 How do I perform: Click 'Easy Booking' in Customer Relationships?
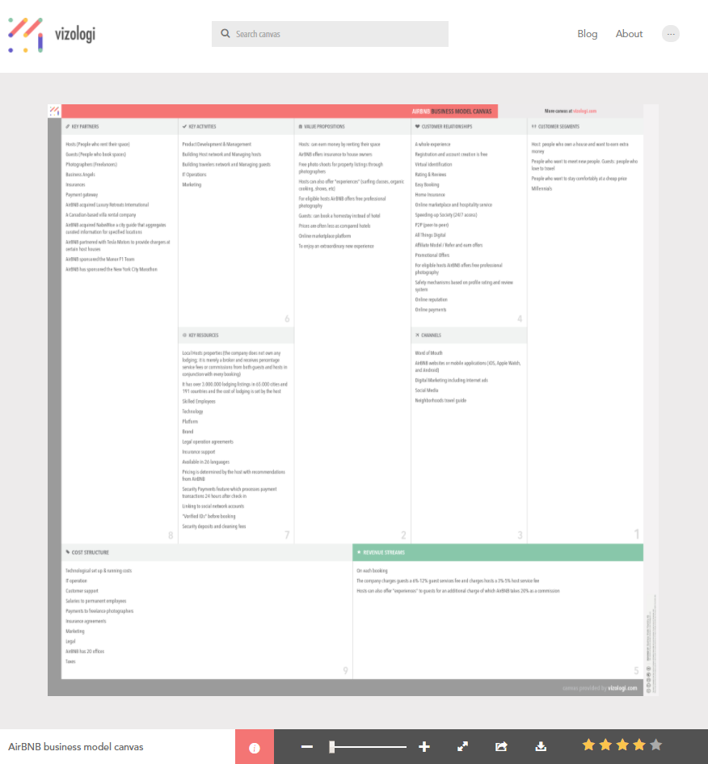pos(427,184)
